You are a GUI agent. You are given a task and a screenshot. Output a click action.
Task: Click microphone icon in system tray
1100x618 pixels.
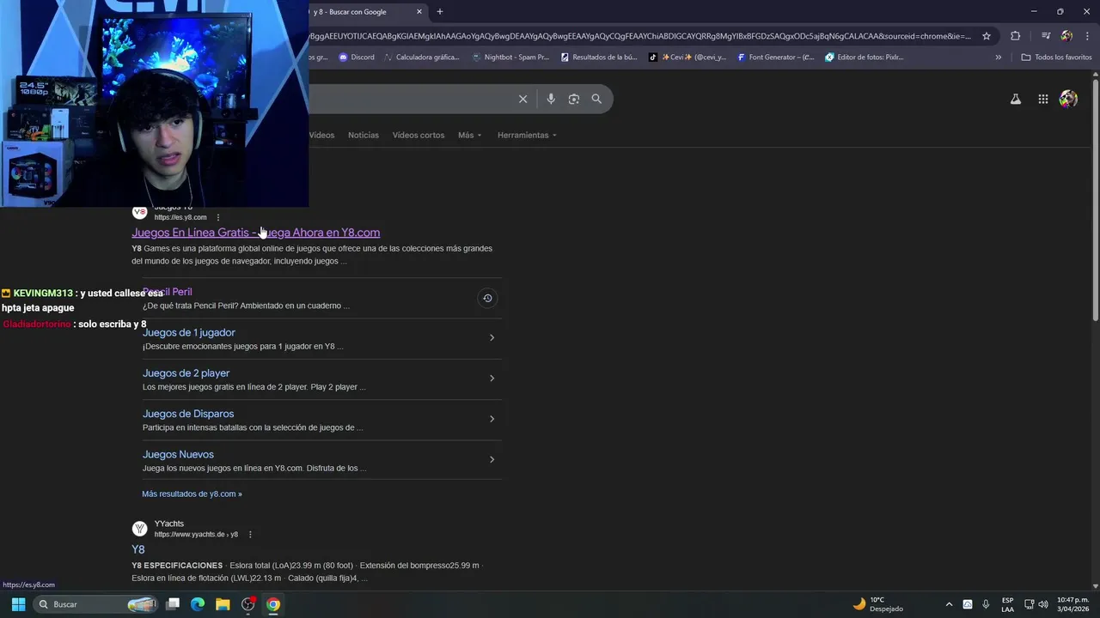pos(986,604)
